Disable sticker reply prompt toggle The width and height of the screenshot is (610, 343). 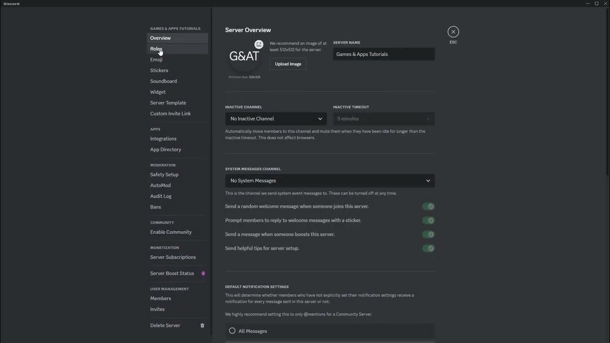tap(428, 221)
